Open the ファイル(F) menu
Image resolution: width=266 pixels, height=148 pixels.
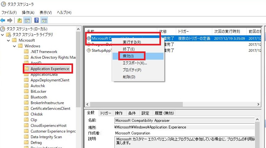pos(9,13)
